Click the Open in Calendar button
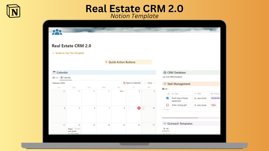This screenshot has width=269, height=151. click(x=132, y=83)
